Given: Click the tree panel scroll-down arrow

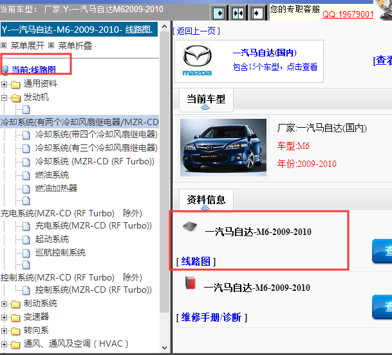Looking at the screenshot, I should [165, 347].
